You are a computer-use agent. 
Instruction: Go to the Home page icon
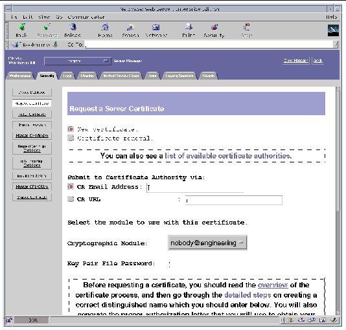point(105,30)
